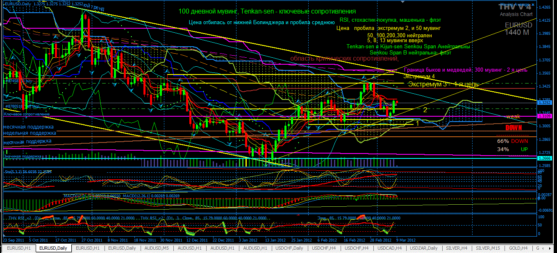Select the "Ключевое сопротивление" line label
This screenshot has height=253, width=557.
27,114
